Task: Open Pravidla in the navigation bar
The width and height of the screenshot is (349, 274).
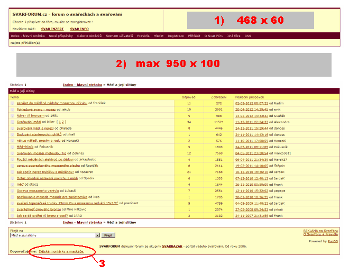Action: [x=143, y=36]
